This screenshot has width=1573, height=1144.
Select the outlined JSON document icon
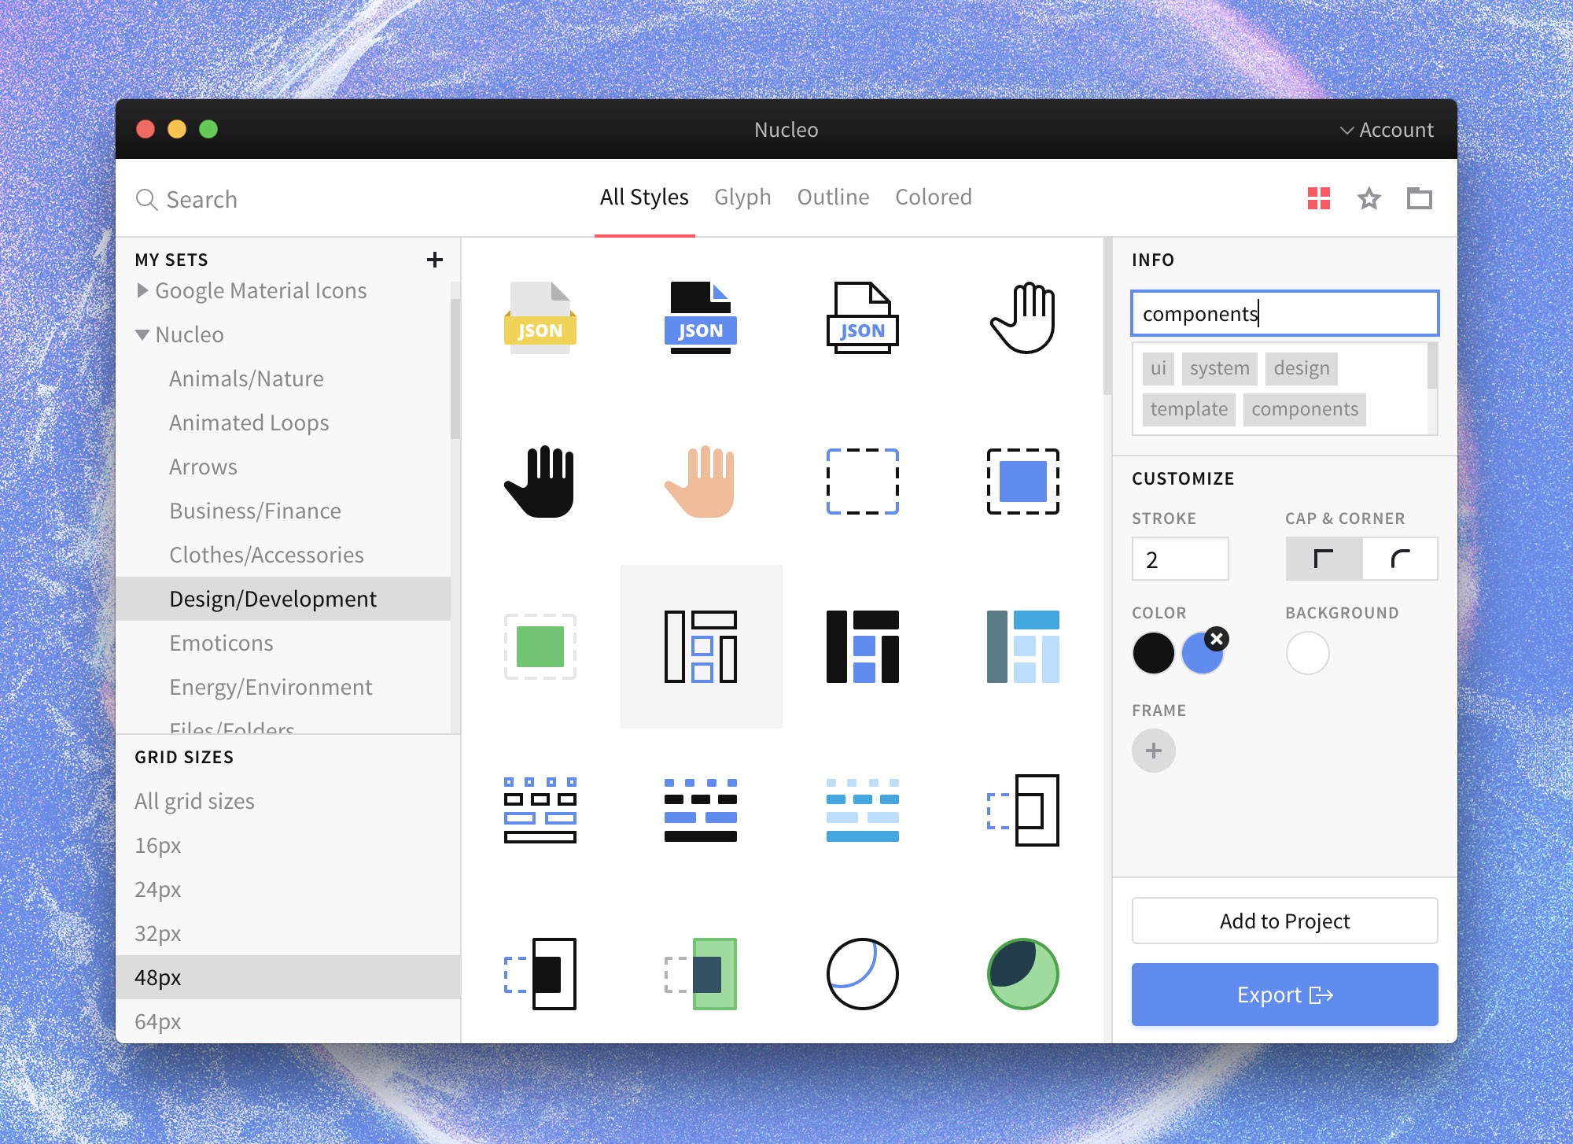coord(862,319)
